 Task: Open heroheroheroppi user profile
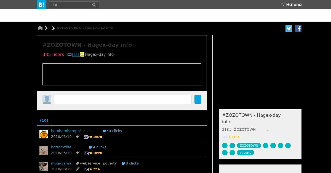tap(66, 131)
